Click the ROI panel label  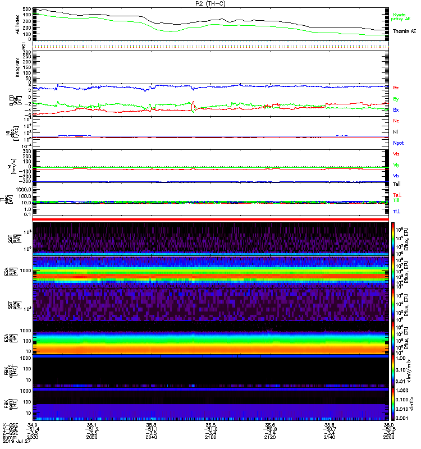click(24, 46)
